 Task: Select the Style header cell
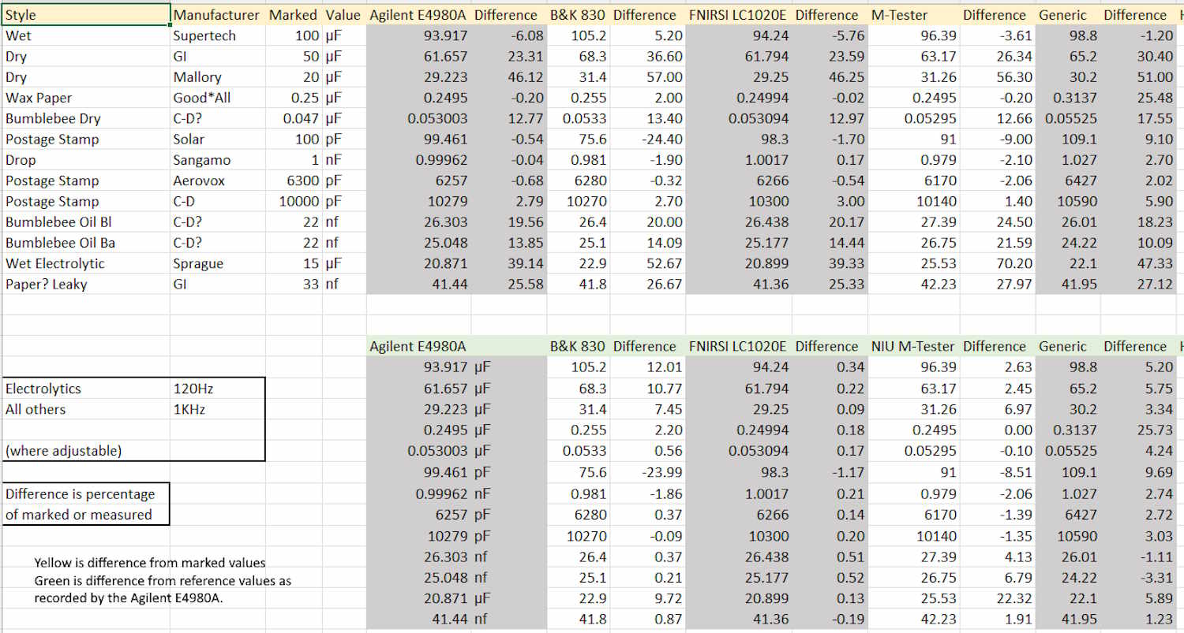[x=85, y=15]
